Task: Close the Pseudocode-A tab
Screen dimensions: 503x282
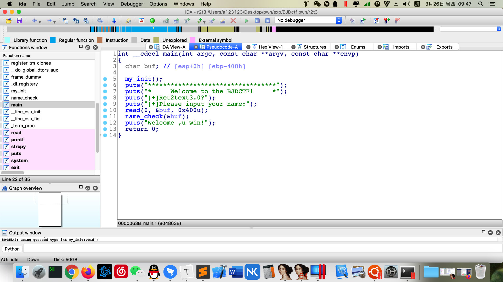Action: click(196, 47)
